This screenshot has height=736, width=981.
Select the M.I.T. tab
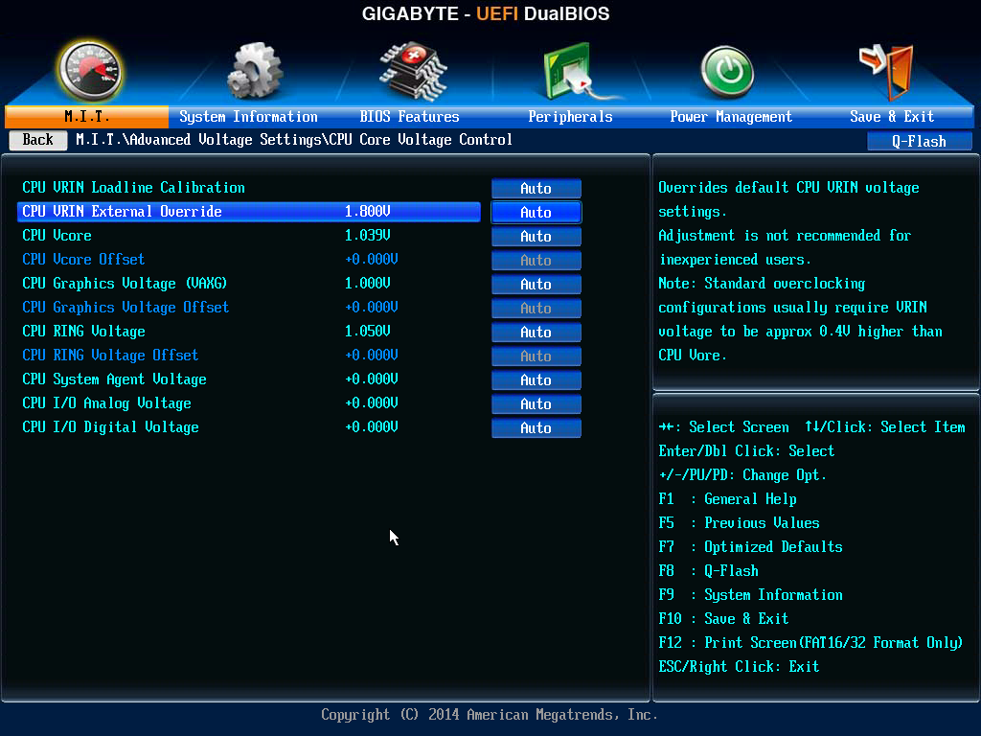86,116
